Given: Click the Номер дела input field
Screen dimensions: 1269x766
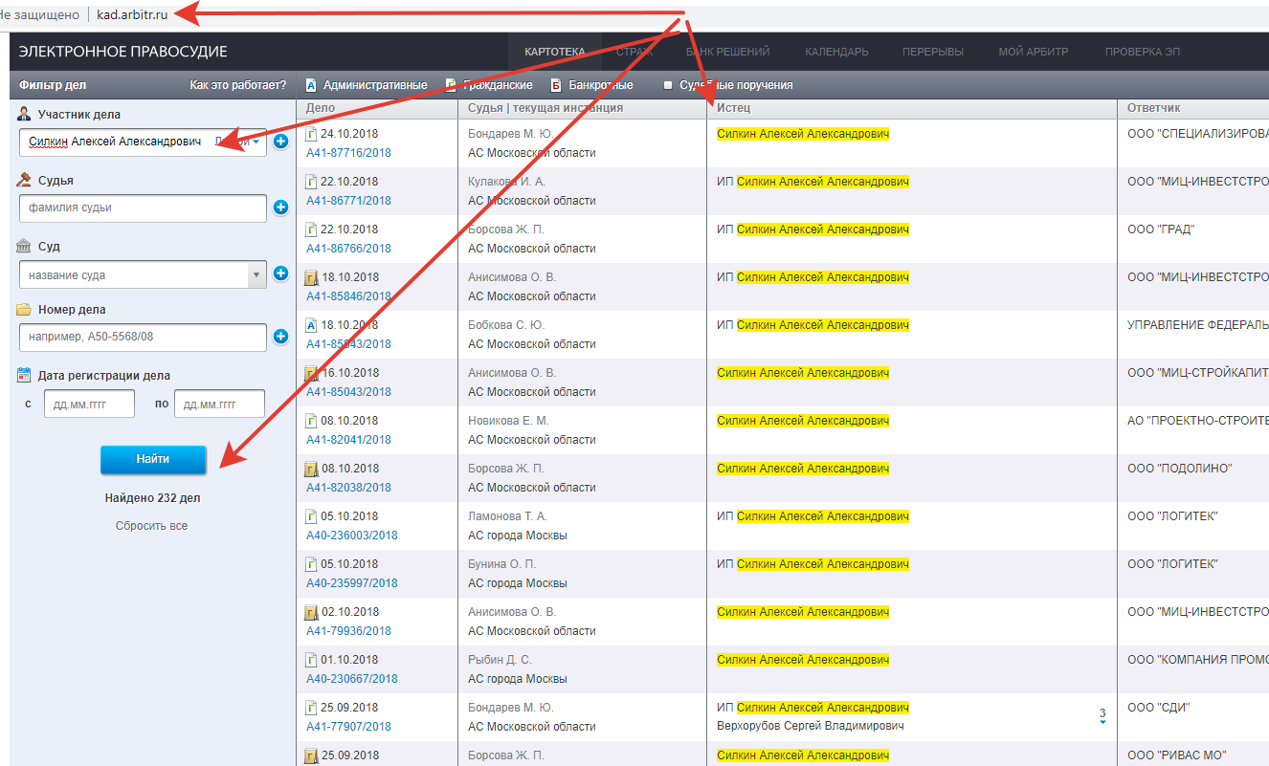Looking at the screenshot, I should (x=143, y=338).
